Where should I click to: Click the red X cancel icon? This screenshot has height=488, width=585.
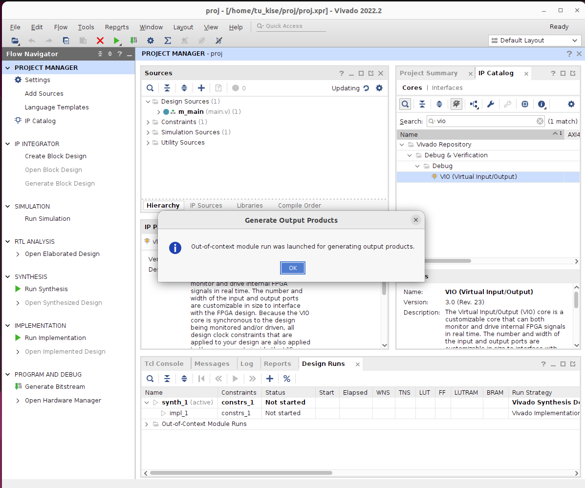[x=100, y=41]
